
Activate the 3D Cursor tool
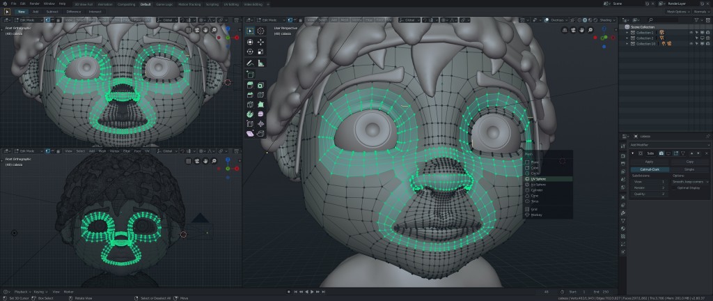pyautogui.click(x=260, y=31)
